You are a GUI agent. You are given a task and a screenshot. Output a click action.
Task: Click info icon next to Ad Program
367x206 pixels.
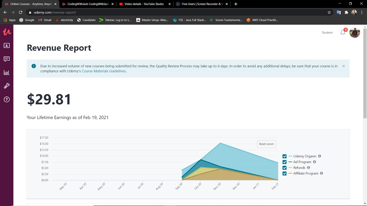(314, 162)
